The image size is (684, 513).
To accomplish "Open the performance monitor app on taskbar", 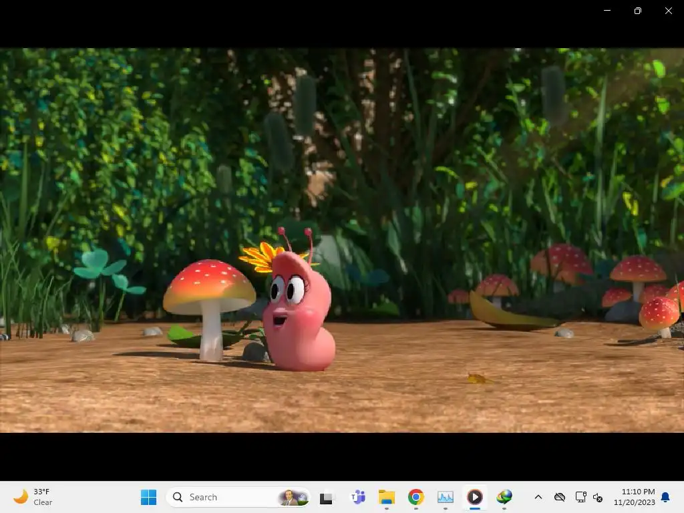I will [x=446, y=497].
